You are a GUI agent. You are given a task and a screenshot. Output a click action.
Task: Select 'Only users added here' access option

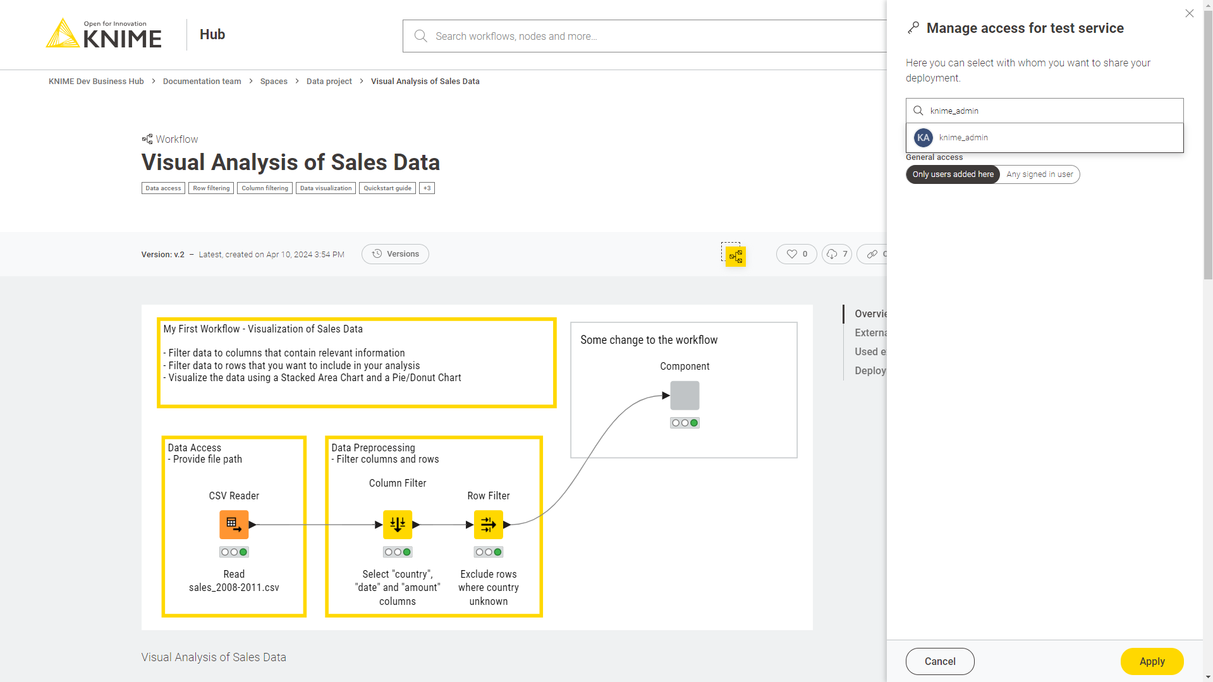coord(953,174)
